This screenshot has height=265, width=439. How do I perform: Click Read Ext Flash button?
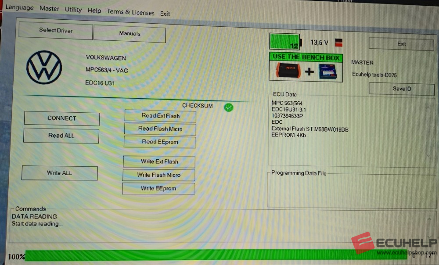(x=160, y=116)
